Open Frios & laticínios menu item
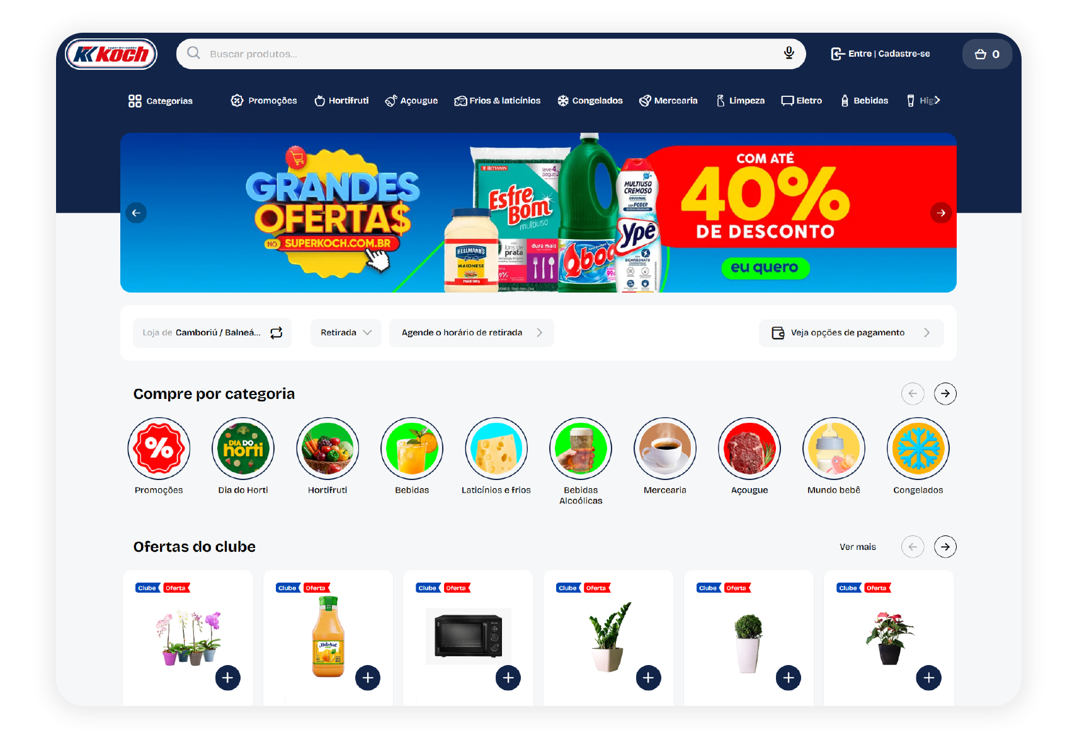This screenshot has width=1077, height=738. tap(498, 101)
